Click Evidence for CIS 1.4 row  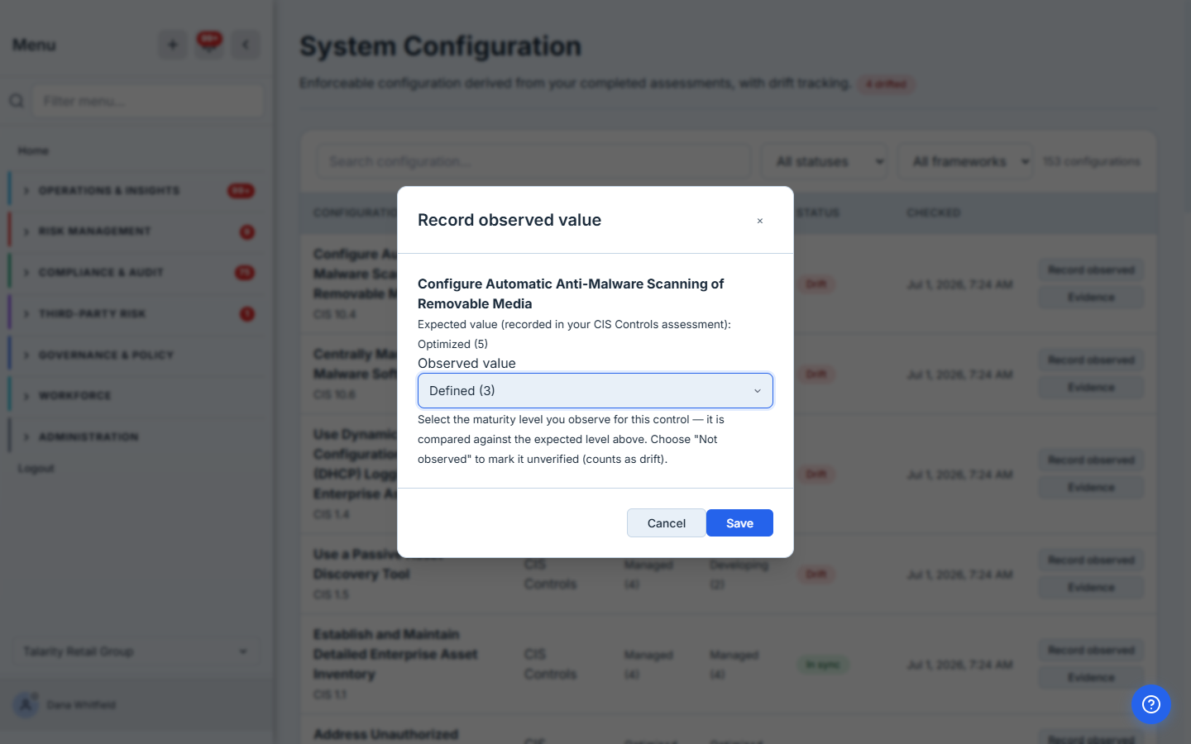tap(1091, 488)
